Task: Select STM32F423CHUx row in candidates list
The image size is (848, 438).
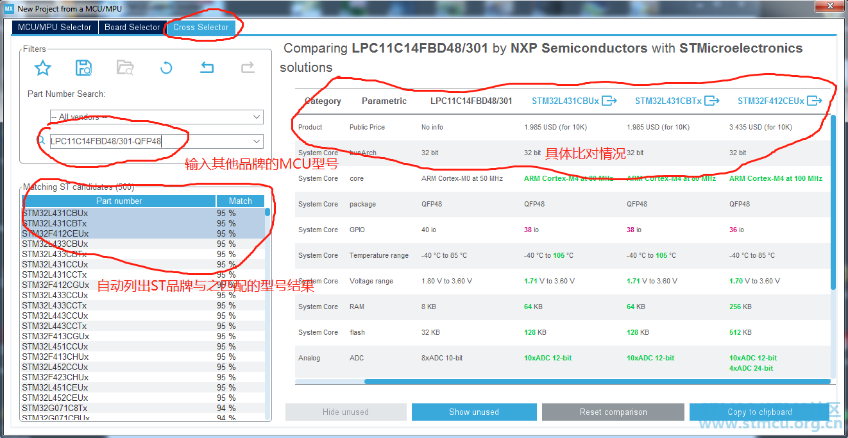Action: pyautogui.click(x=143, y=377)
